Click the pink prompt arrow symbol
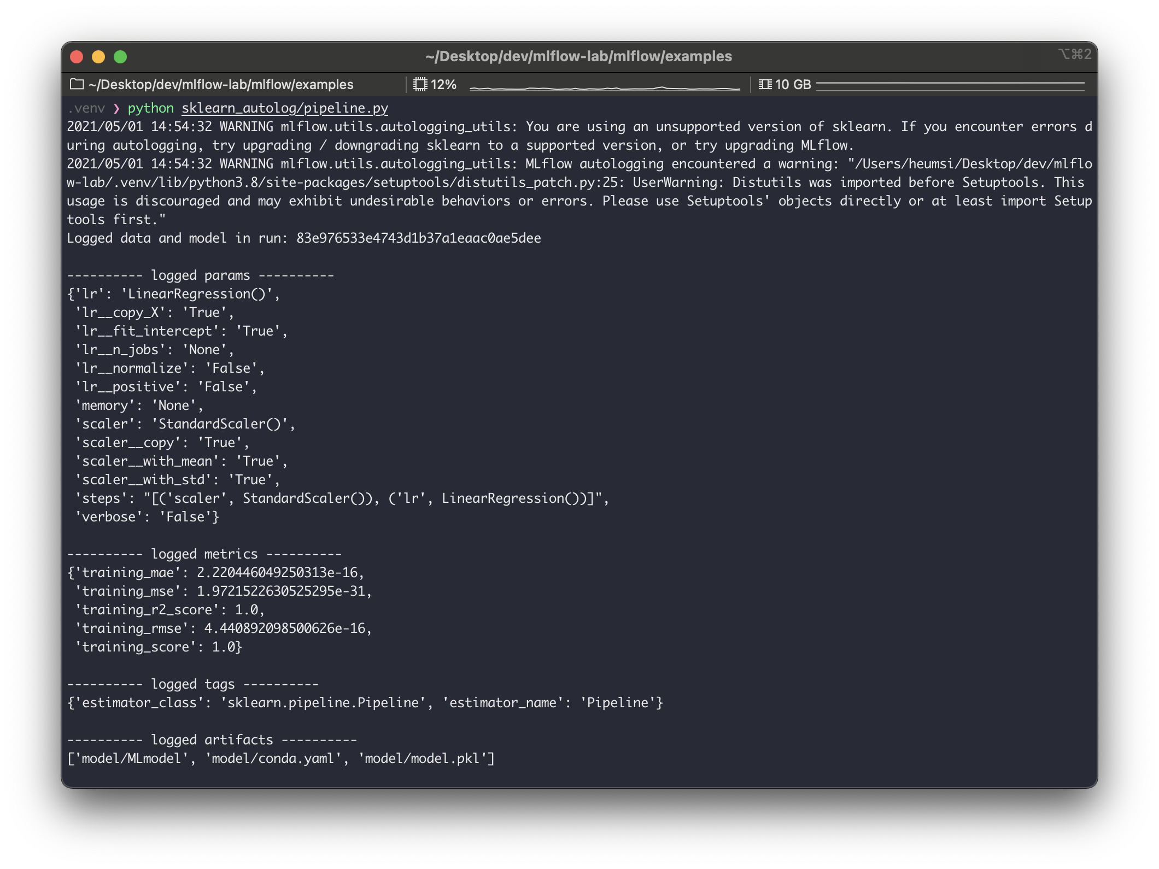 116,108
